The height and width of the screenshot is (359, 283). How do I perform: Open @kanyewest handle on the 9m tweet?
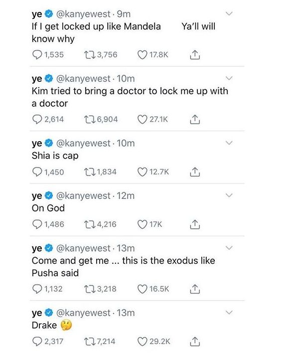pyautogui.click(x=83, y=14)
